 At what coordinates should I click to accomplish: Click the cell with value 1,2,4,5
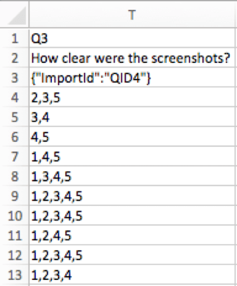pos(132,235)
